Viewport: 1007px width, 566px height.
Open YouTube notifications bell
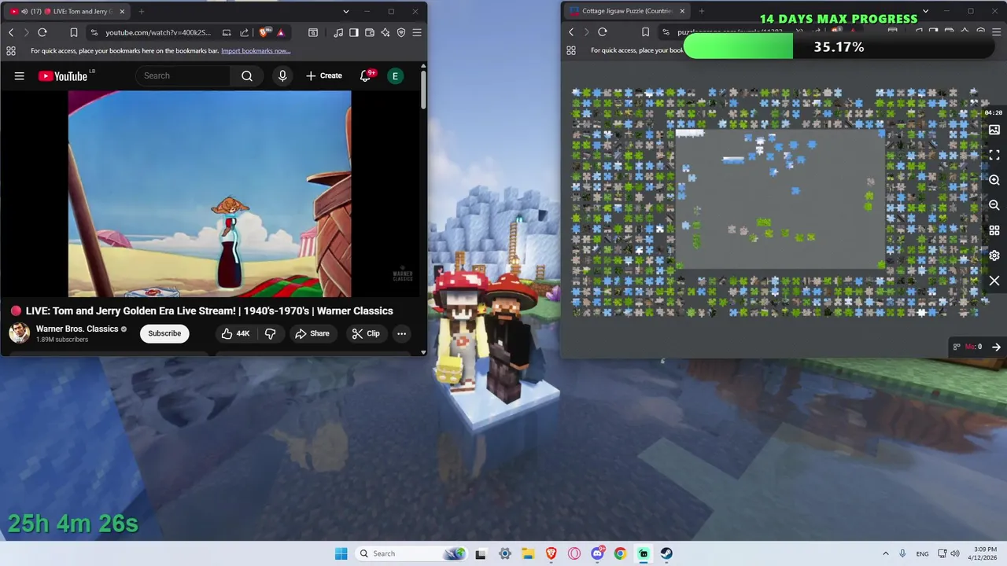[365, 75]
